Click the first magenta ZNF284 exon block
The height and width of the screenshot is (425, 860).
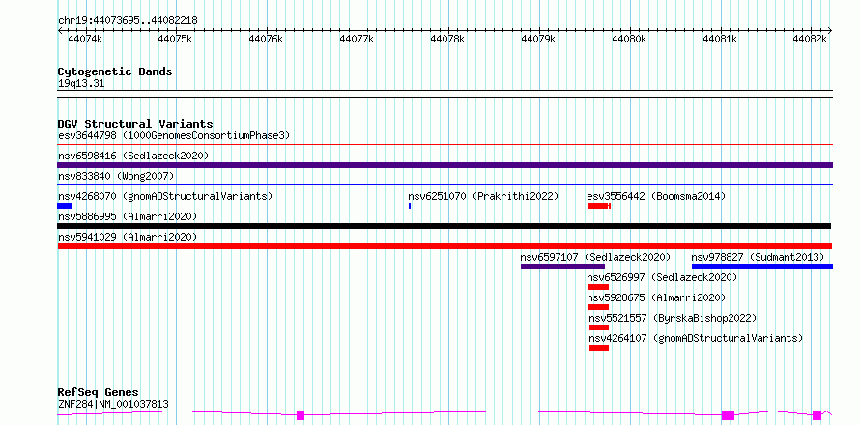300,415
